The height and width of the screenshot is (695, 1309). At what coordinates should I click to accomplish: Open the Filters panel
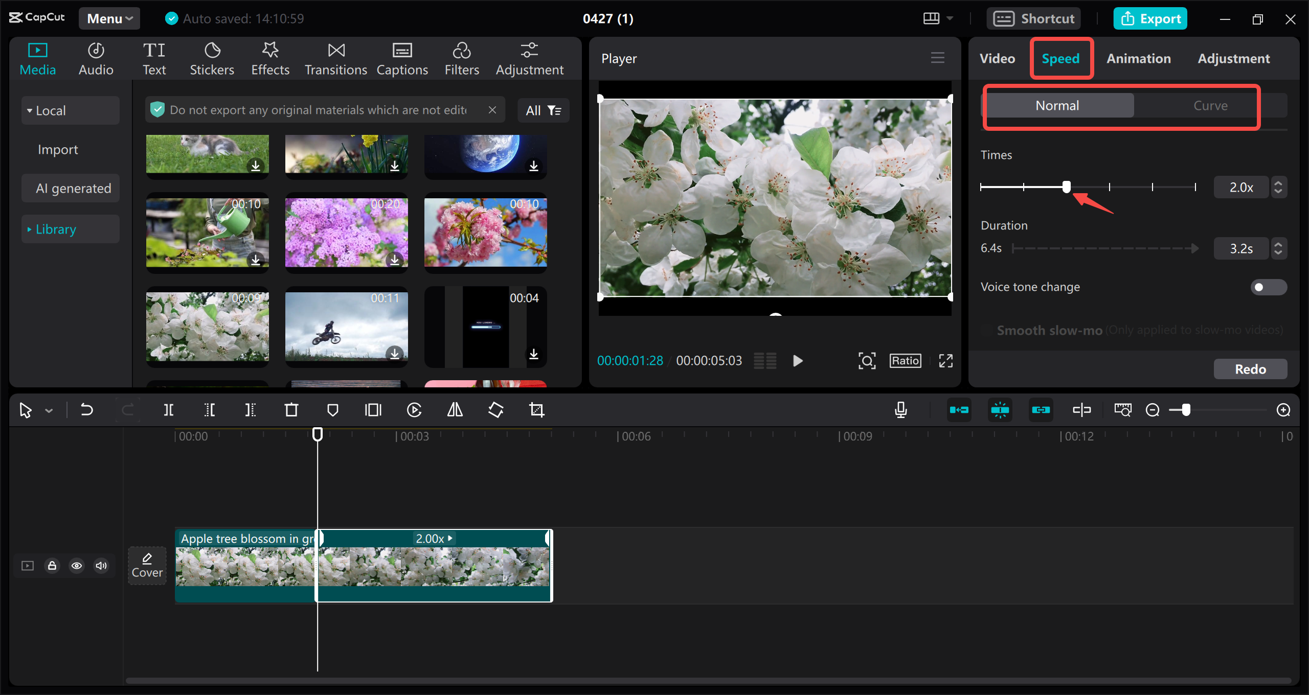[462, 59]
